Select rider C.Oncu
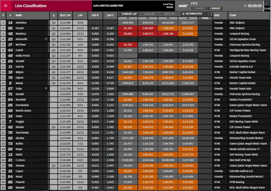 click(20, 160)
